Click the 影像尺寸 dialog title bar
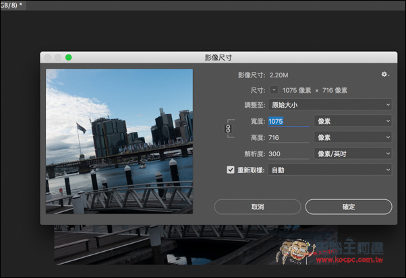Image resolution: width=406 pixels, height=278 pixels. point(221,58)
